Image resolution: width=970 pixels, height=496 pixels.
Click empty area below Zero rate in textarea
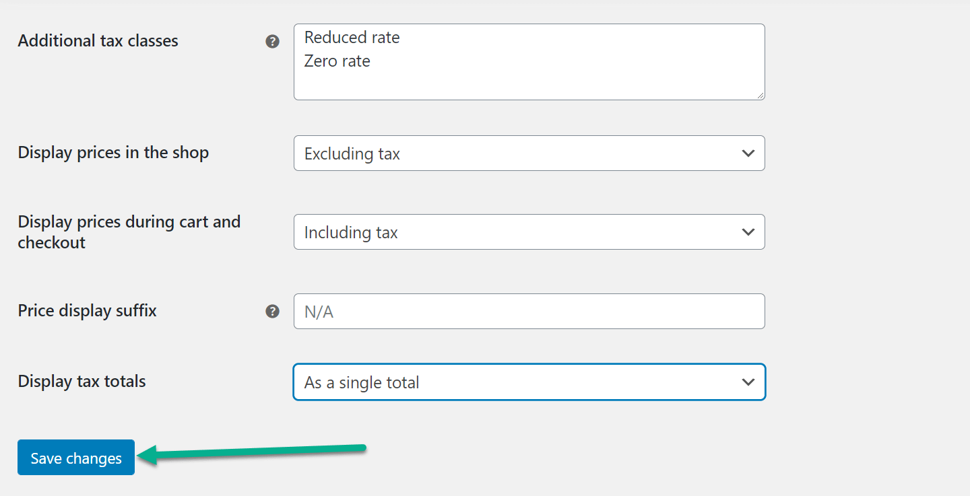coord(529,85)
